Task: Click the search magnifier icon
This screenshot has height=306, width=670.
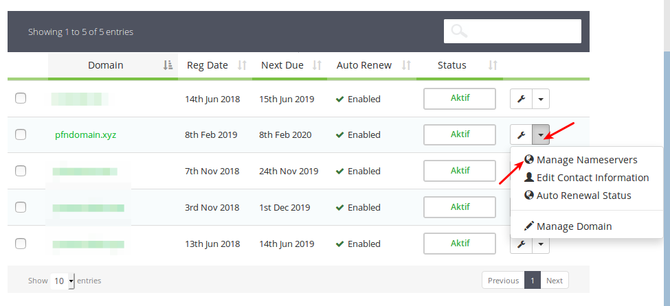Action: pos(459,31)
